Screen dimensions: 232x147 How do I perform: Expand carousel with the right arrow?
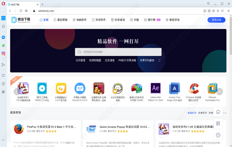coord(219,91)
